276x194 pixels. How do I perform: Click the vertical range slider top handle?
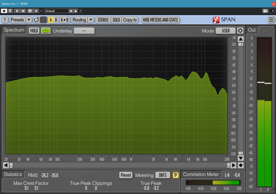[x=241, y=45]
